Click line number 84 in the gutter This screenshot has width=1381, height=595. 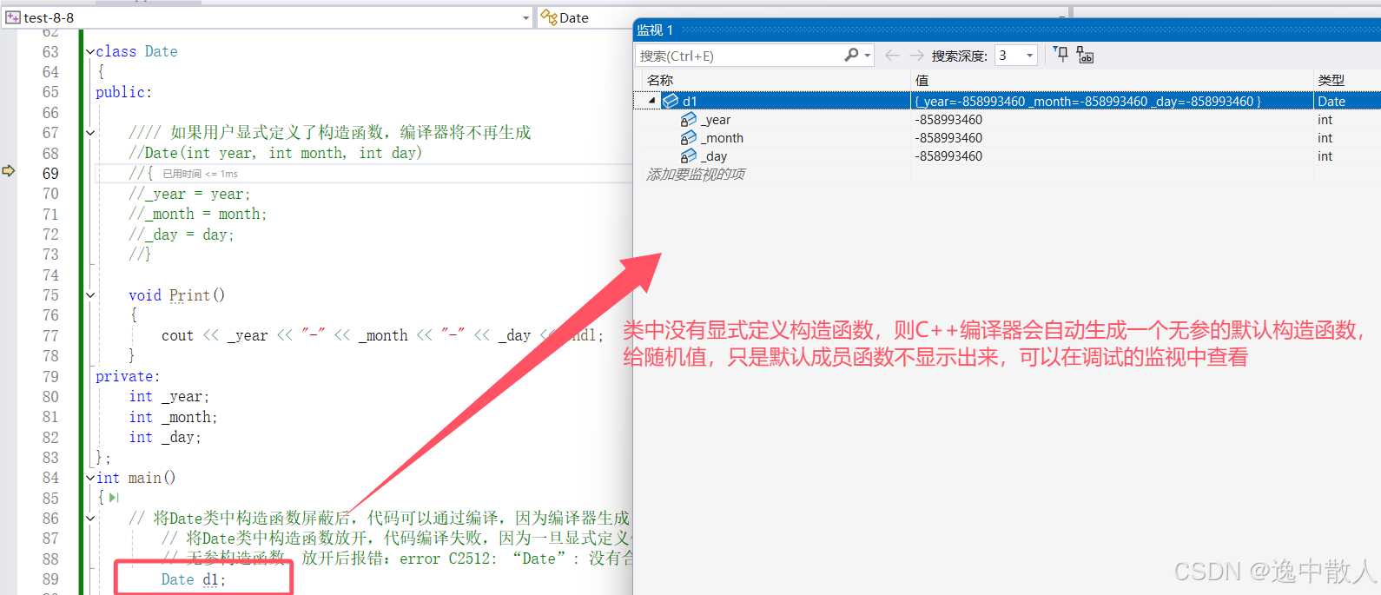pos(50,478)
